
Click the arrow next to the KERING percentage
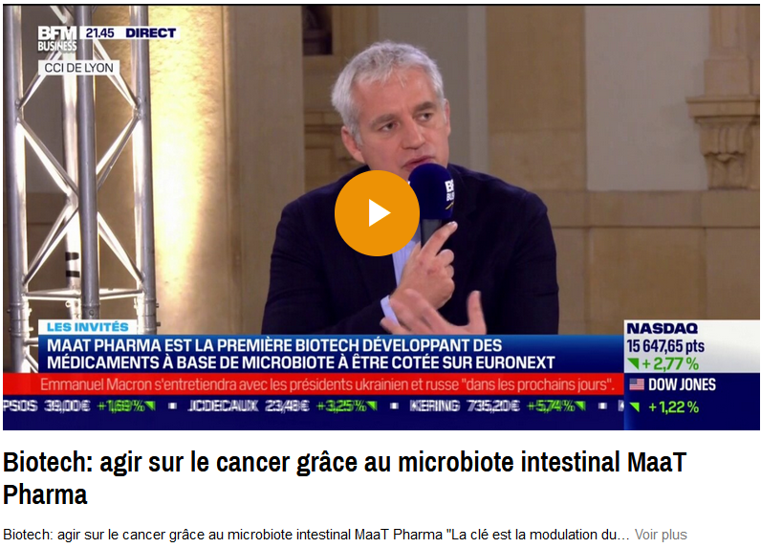pos(580,406)
